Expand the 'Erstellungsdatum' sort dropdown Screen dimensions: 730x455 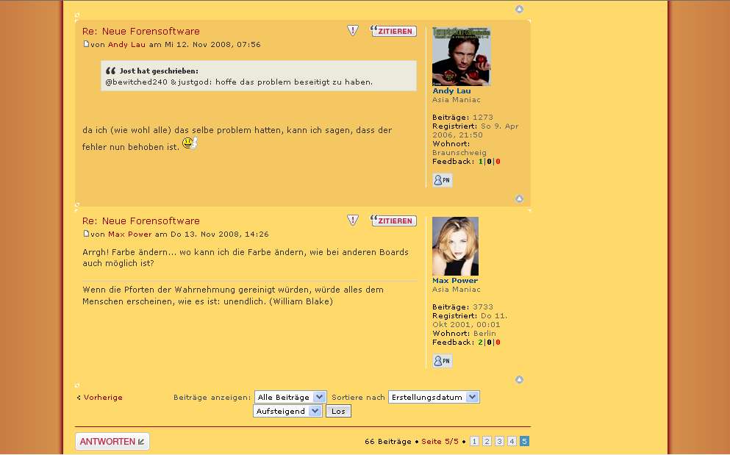433,397
